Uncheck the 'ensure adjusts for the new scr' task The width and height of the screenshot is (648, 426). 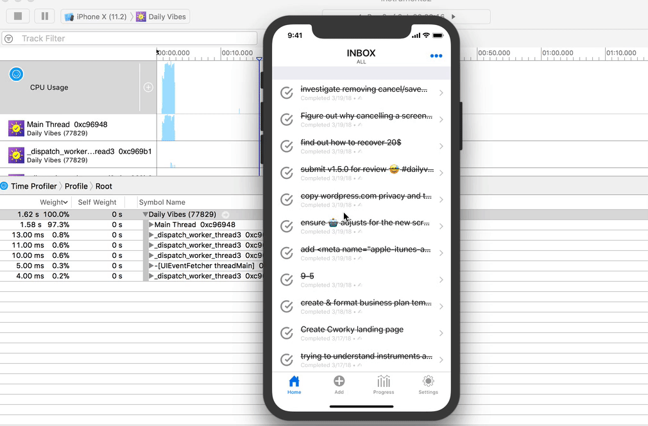[x=286, y=226]
